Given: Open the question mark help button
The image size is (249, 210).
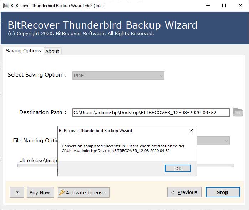Looking at the screenshot, I should coord(17,192).
